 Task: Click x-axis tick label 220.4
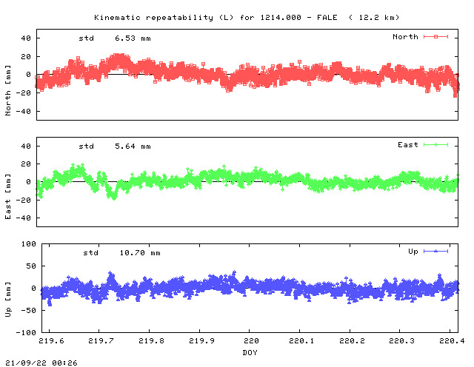452,340
